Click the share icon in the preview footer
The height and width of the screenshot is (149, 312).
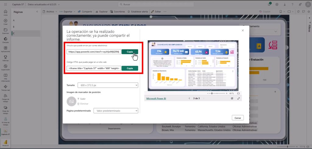tap(232, 98)
